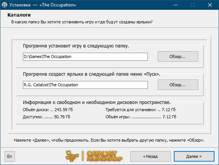219x165 pixels.
Task: Click the orange cubes Catalyst logo
Action: 72,156
